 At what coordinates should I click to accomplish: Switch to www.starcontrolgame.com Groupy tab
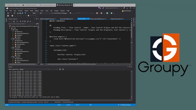tap(47, 5)
